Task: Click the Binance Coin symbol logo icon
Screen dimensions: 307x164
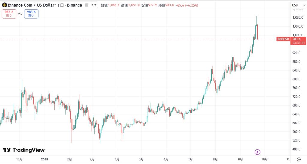Action: pos(4,5)
